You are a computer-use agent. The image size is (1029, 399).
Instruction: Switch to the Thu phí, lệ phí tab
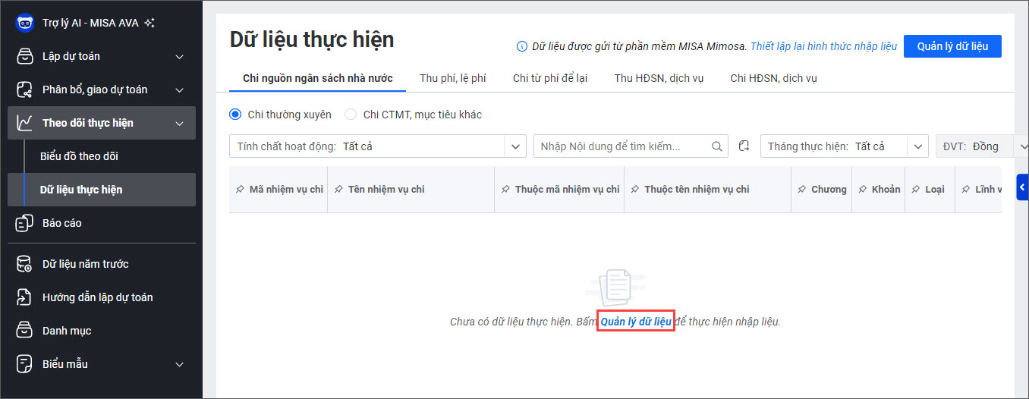452,78
